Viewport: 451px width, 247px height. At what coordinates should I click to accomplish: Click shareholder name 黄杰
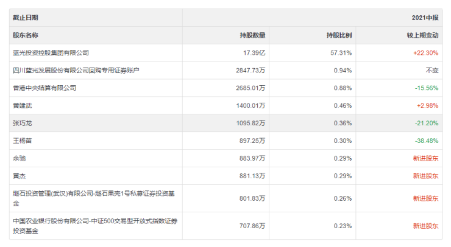pos(20,176)
